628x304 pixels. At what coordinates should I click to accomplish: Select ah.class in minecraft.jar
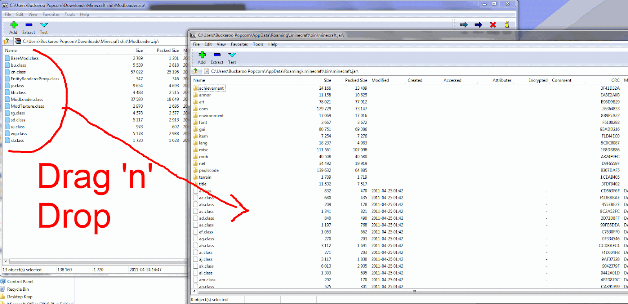pos(206,246)
